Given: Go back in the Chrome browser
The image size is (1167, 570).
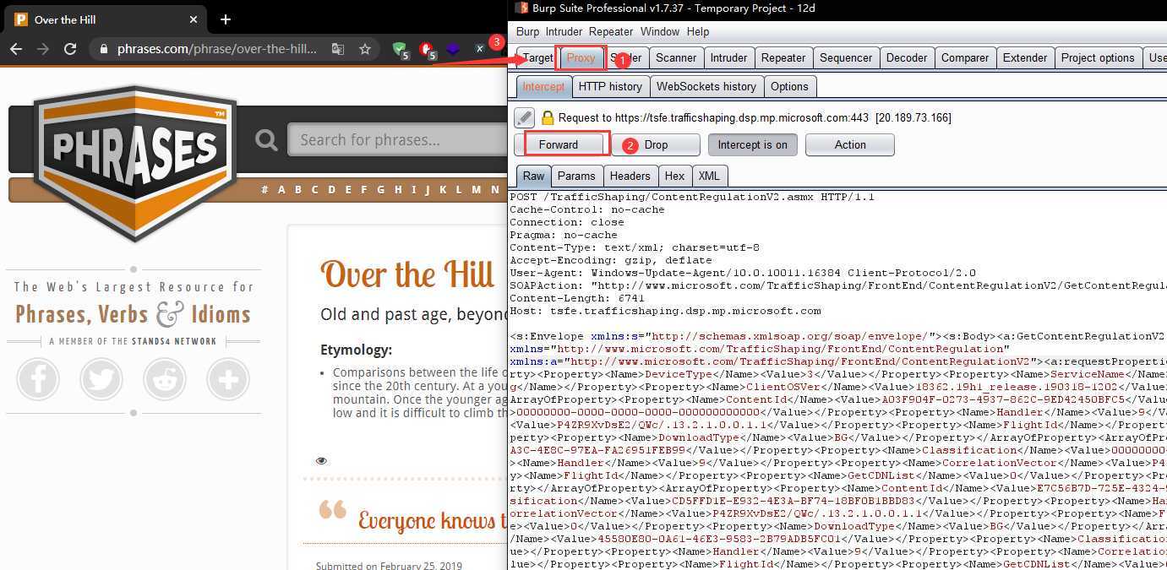Looking at the screenshot, I should [16, 49].
